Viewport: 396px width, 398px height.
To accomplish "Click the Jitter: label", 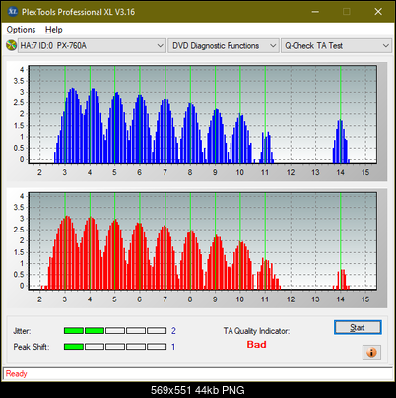I will pos(22,331).
